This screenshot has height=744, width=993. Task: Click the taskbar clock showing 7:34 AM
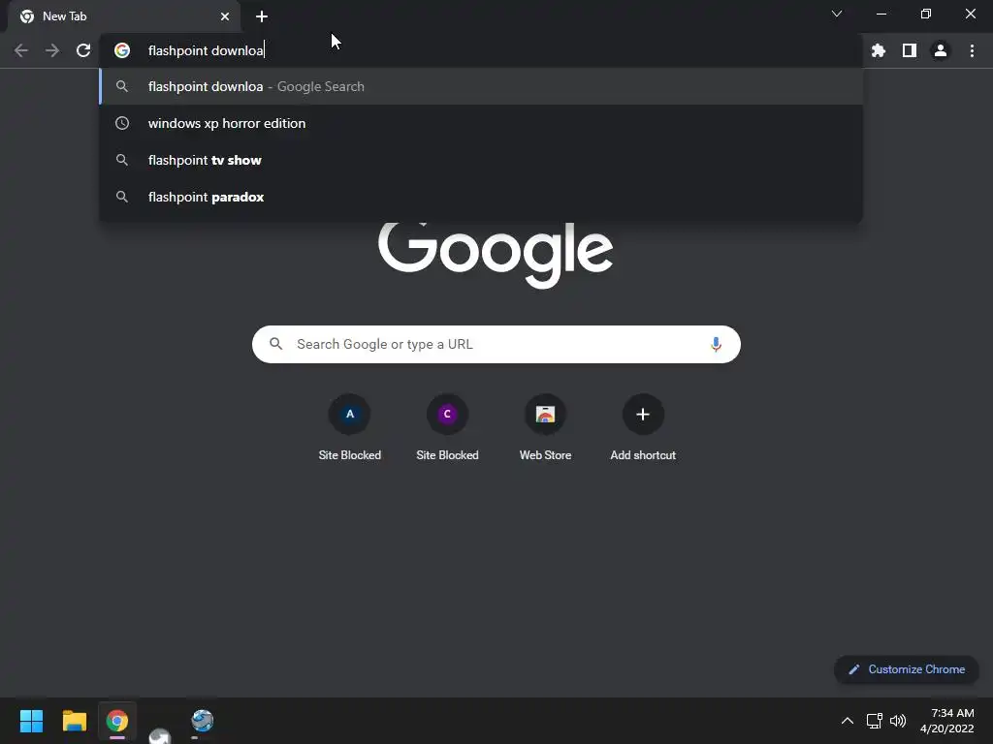[946, 721]
